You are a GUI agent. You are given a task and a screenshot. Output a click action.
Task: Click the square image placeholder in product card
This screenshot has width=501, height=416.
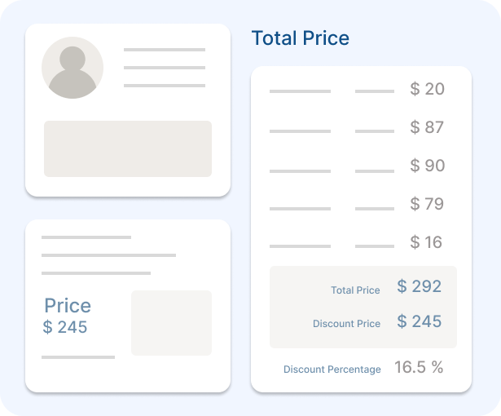tap(171, 322)
